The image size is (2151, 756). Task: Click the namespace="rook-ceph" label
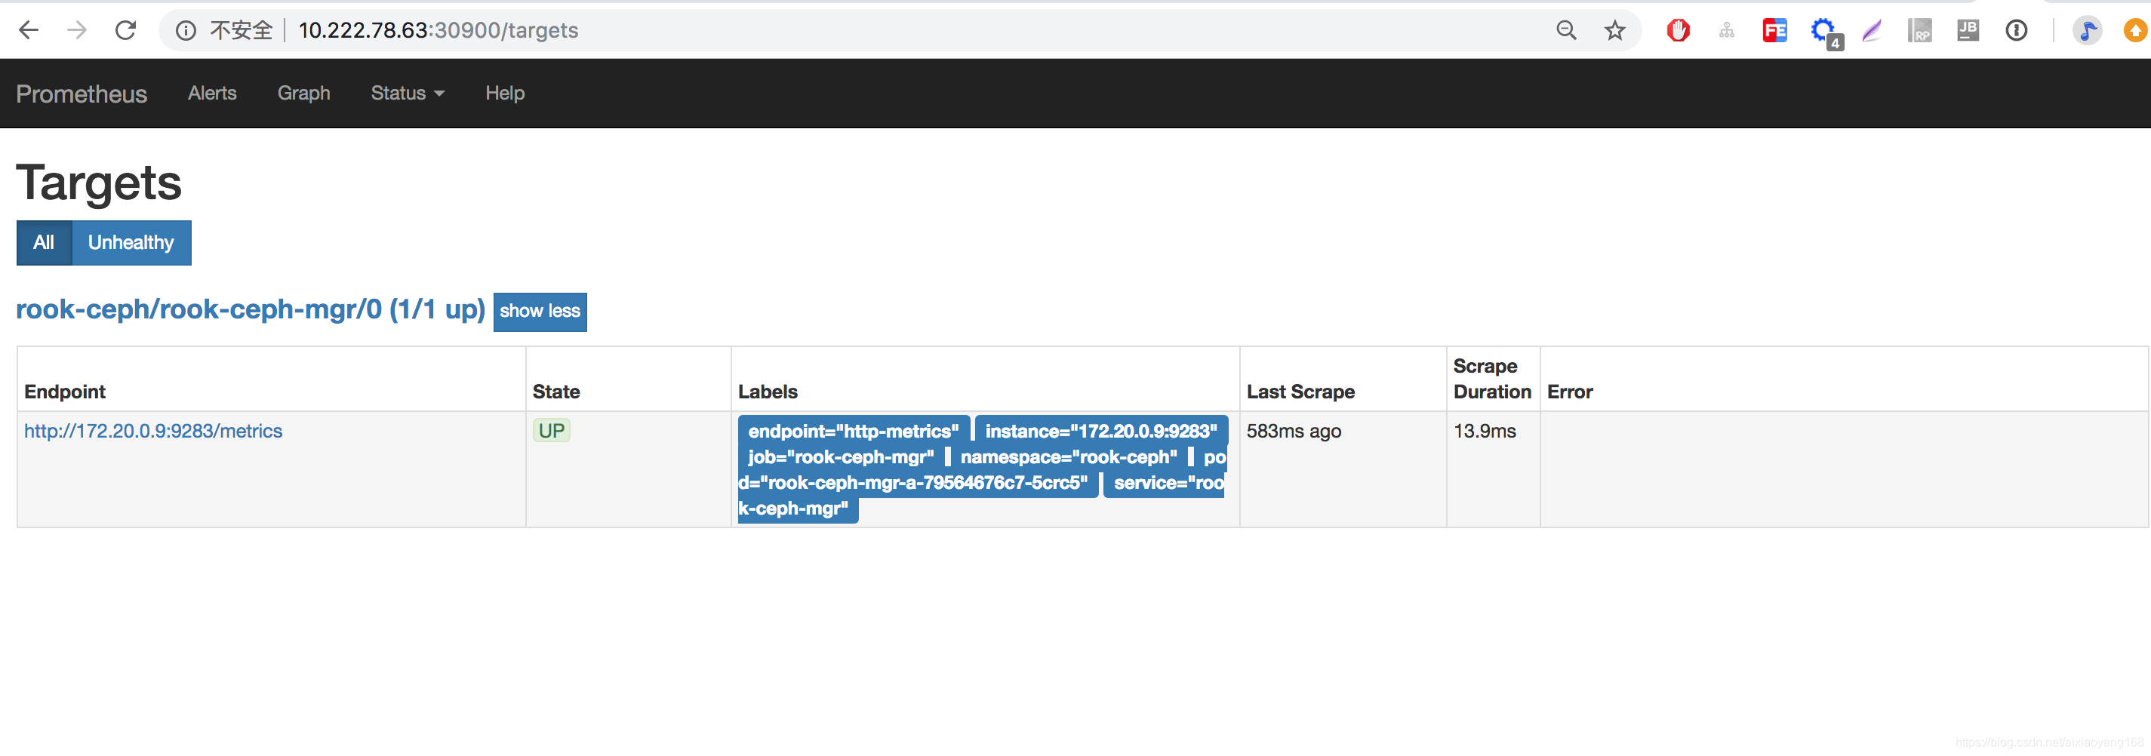(1069, 457)
